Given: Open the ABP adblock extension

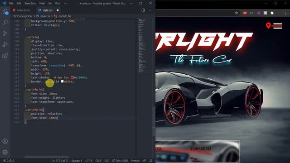Looking at the screenshot, I should click(x=245, y=13).
